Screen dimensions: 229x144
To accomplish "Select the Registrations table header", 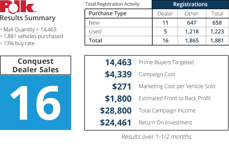I will coord(190,4).
